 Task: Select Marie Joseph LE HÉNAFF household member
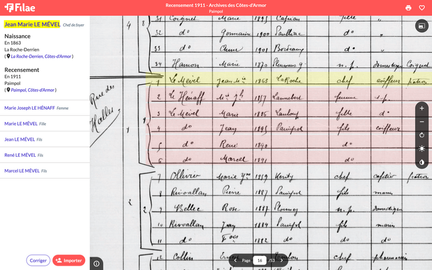(30, 108)
